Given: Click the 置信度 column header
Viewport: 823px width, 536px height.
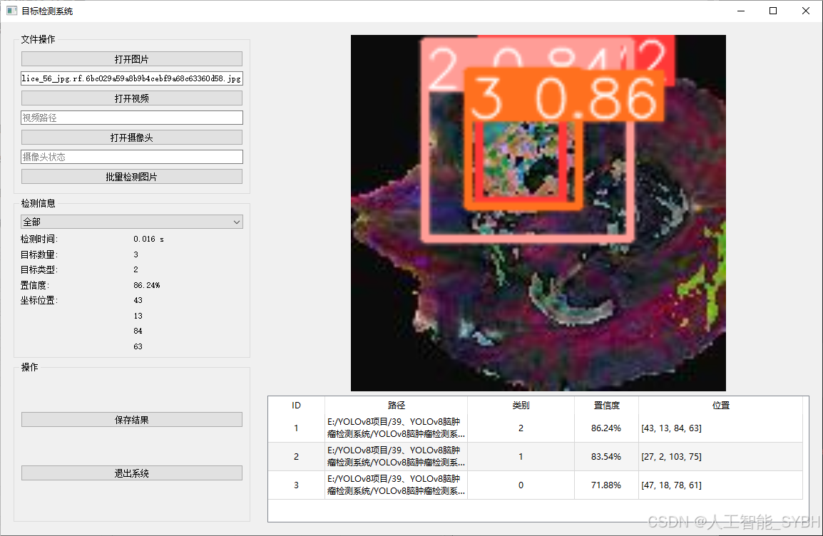Looking at the screenshot, I should [x=606, y=406].
